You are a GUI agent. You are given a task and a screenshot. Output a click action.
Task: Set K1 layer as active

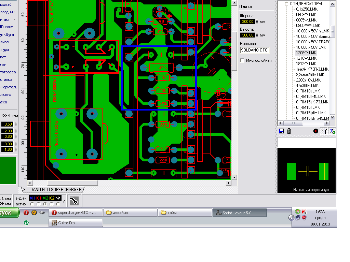(39, 204)
